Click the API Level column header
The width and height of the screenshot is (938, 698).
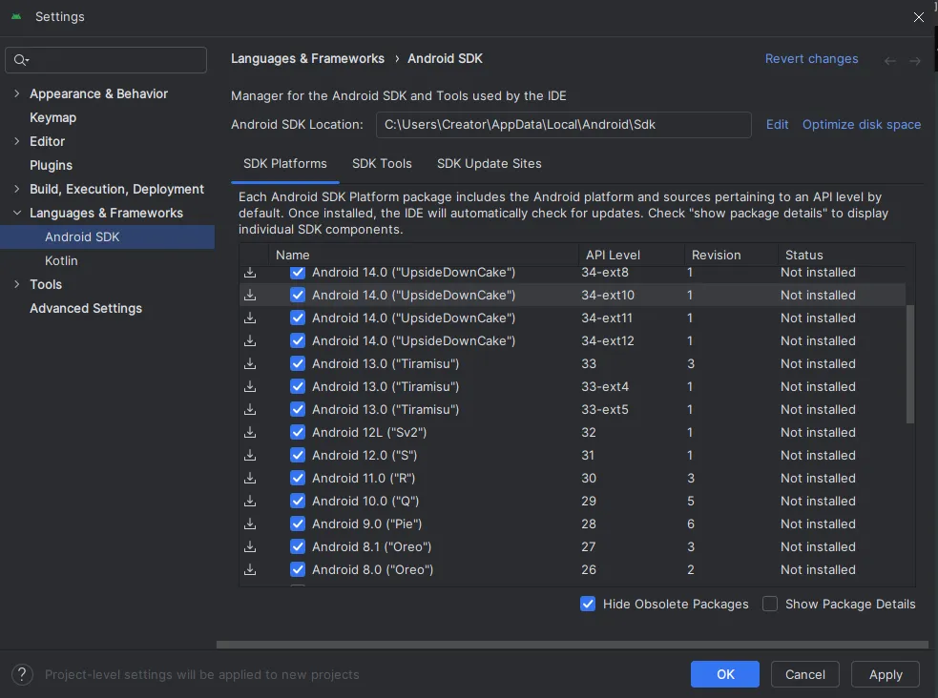(x=632, y=255)
